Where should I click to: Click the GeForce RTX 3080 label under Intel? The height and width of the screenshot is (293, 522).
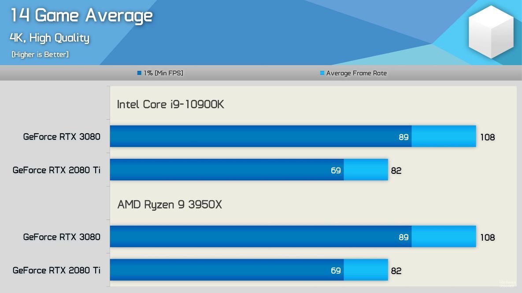pyautogui.click(x=62, y=137)
